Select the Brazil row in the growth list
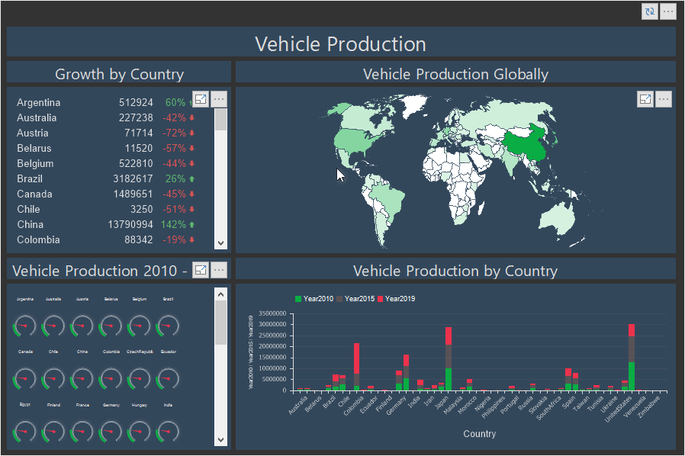This screenshot has height=456, width=685. click(x=31, y=178)
